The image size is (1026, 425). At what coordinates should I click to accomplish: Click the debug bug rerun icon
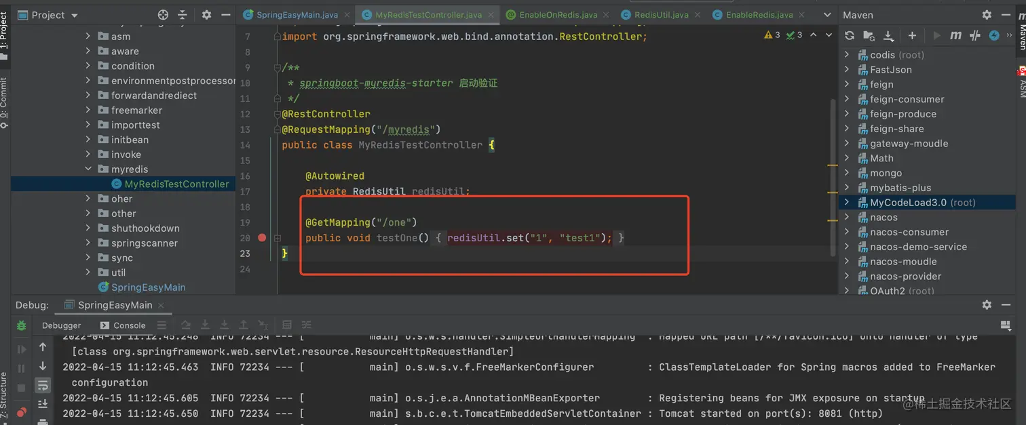pos(21,325)
